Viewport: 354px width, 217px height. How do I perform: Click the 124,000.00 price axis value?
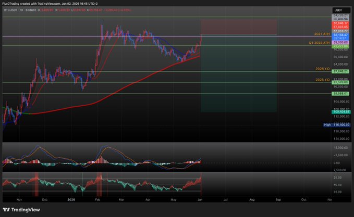[x=341, y=139]
